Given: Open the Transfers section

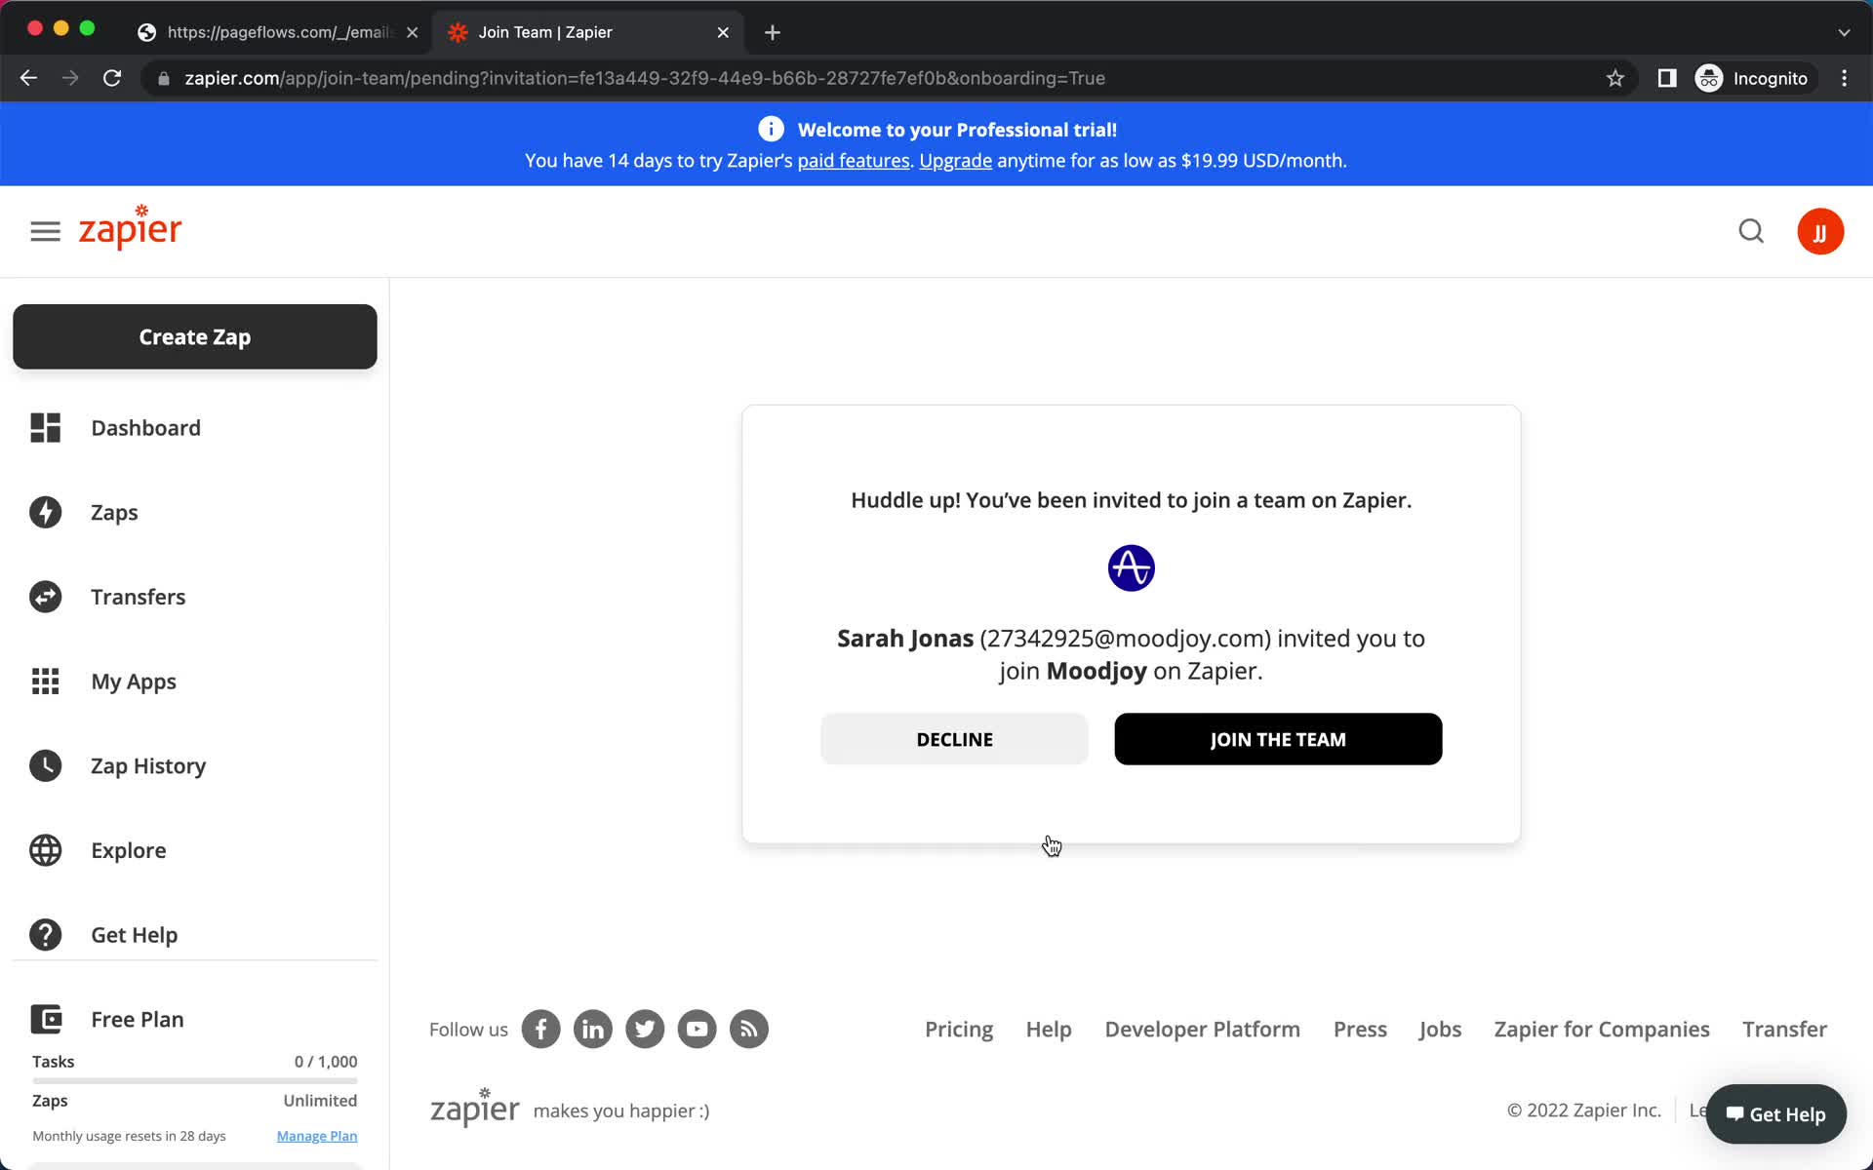Looking at the screenshot, I should point(138,596).
